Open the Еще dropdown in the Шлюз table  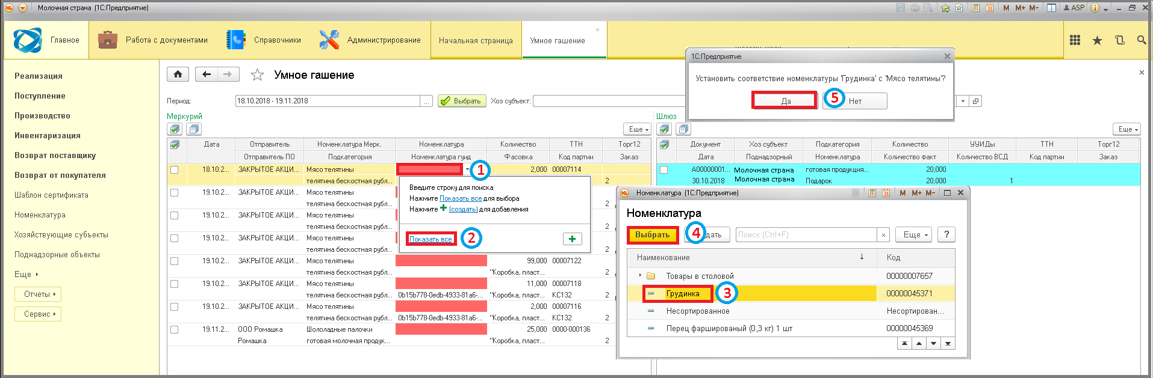point(1128,129)
